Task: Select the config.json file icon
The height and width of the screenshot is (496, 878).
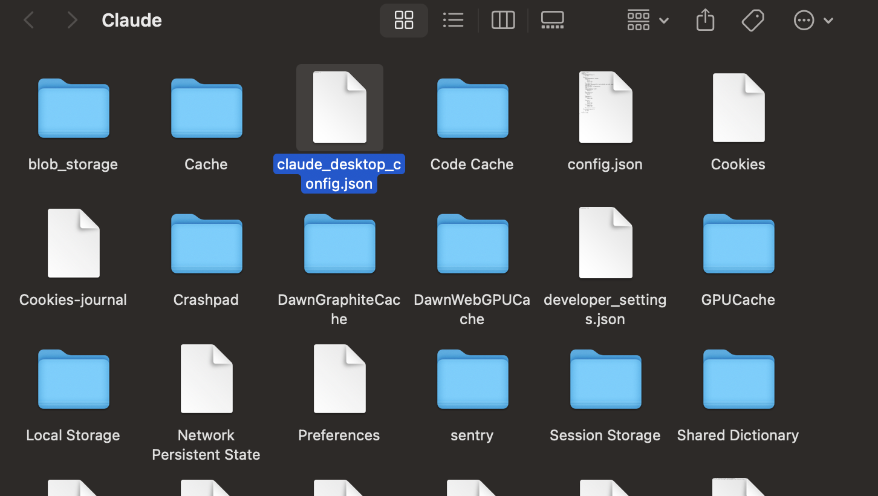Action: [605, 108]
